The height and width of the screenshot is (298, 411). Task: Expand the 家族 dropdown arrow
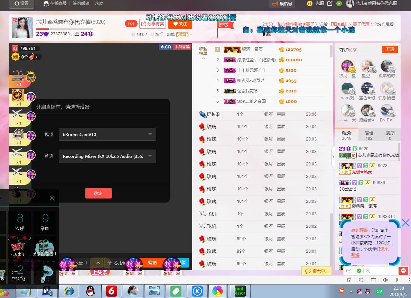coord(191,35)
